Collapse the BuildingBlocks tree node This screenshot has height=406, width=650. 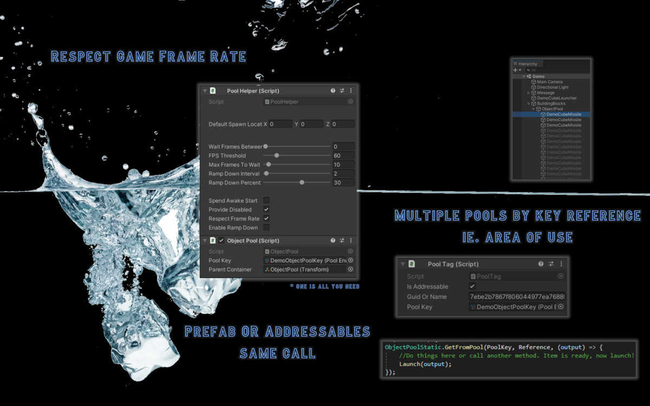click(529, 103)
